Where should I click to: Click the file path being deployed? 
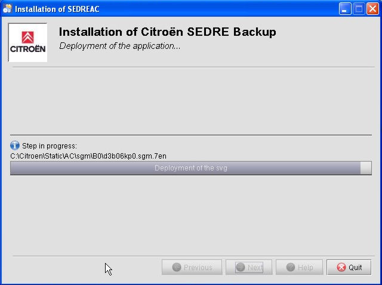88,156
